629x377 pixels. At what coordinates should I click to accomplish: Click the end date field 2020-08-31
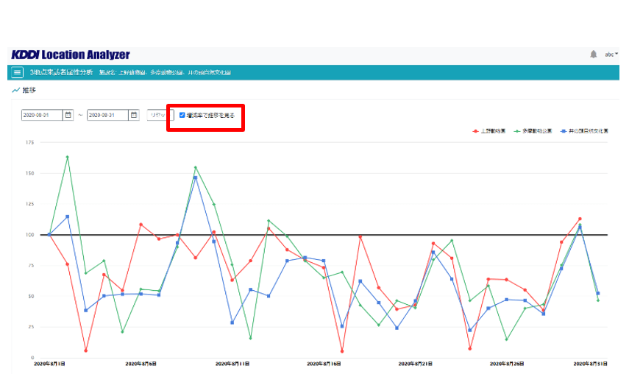107,116
